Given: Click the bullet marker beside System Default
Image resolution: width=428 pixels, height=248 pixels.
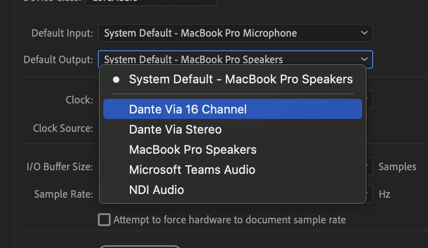Looking at the screenshot, I should 116,80.
